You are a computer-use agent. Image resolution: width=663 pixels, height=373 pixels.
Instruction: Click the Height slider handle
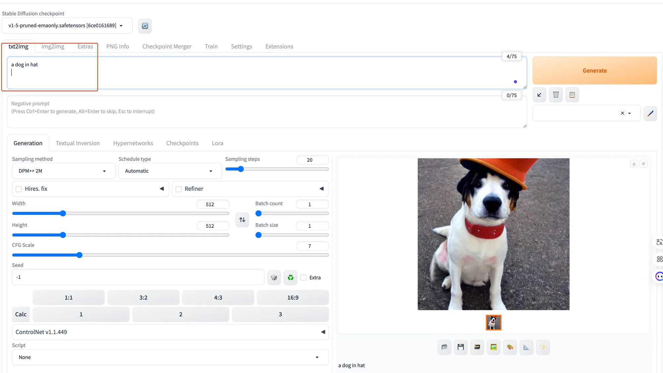tap(63, 235)
